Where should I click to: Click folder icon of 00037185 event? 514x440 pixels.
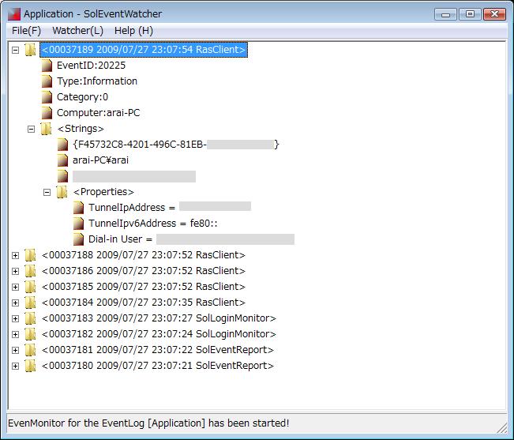click(30, 287)
